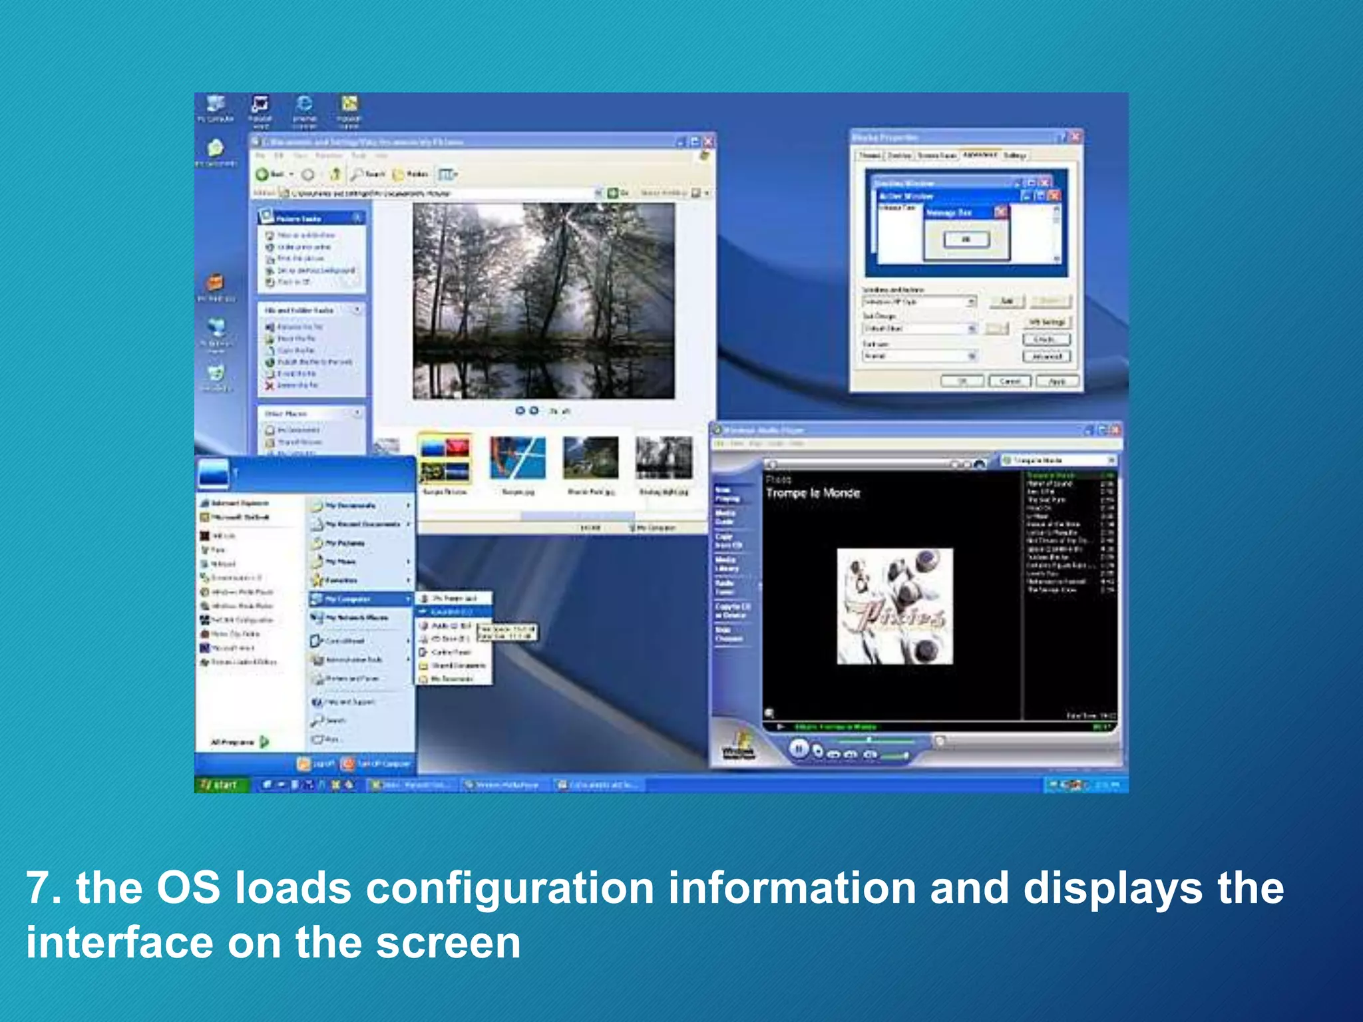Select highlighted Local Disk in My Computer submenu
1363x1022 pixels.
(454, 611)
